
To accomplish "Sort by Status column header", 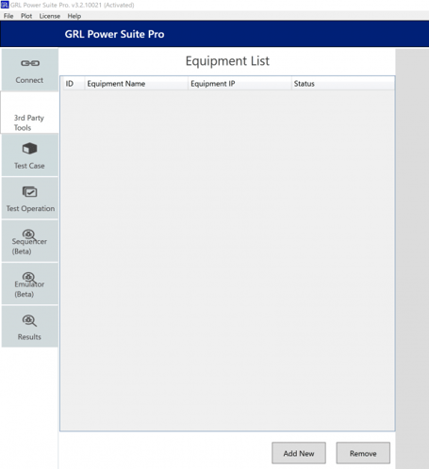I will pyautogui.click(x=342, y=84).
